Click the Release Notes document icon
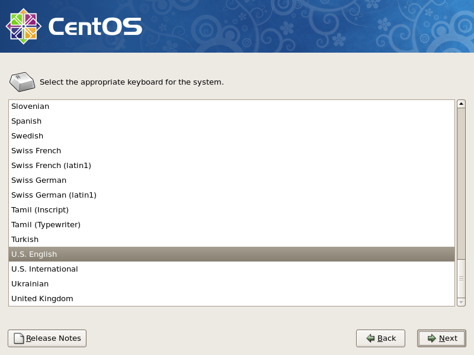The height and width of the screenshot is (355, 474). [19, 338]
